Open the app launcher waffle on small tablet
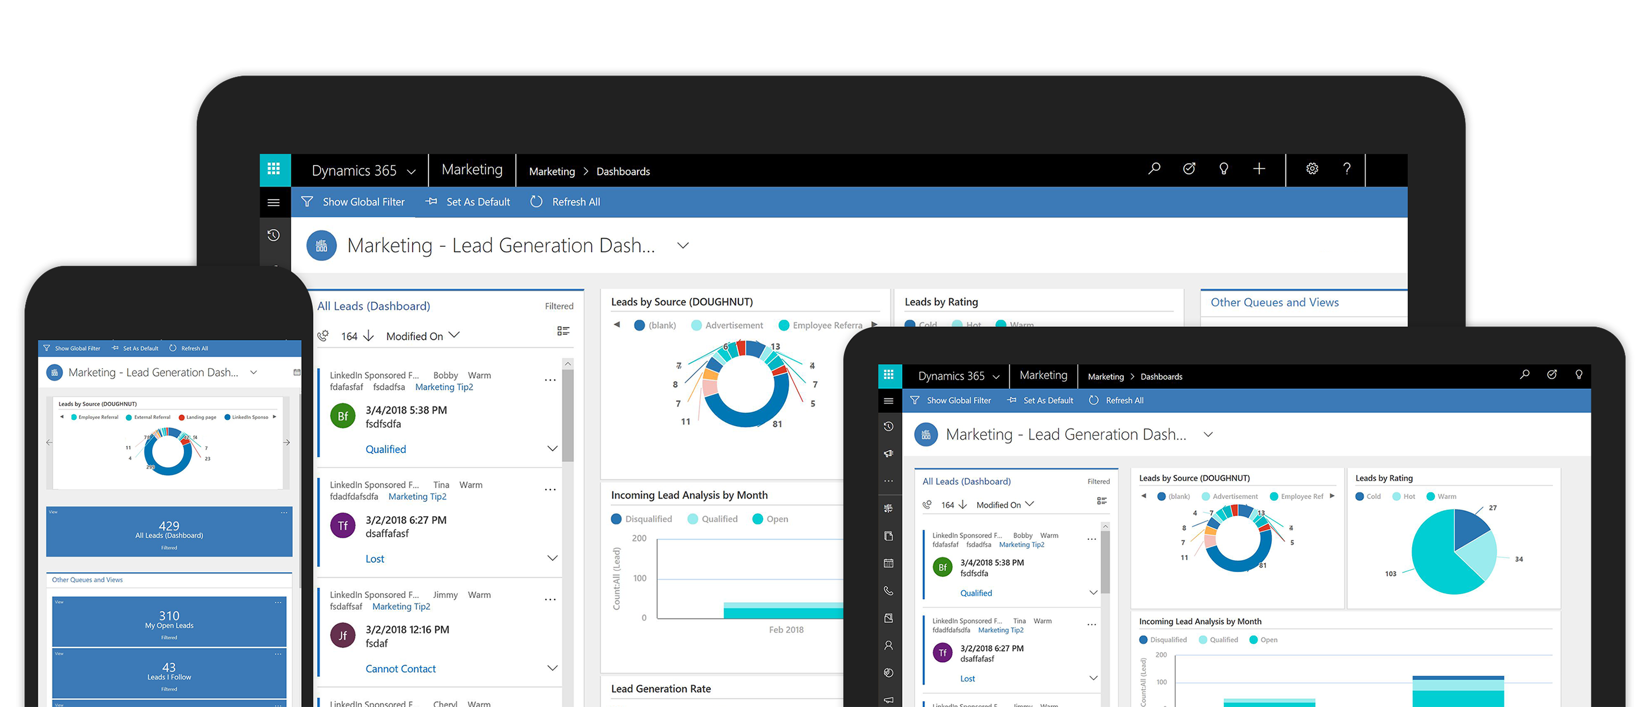The height and width of the screenshot is (707, 1649). click(x=889, y=375)
